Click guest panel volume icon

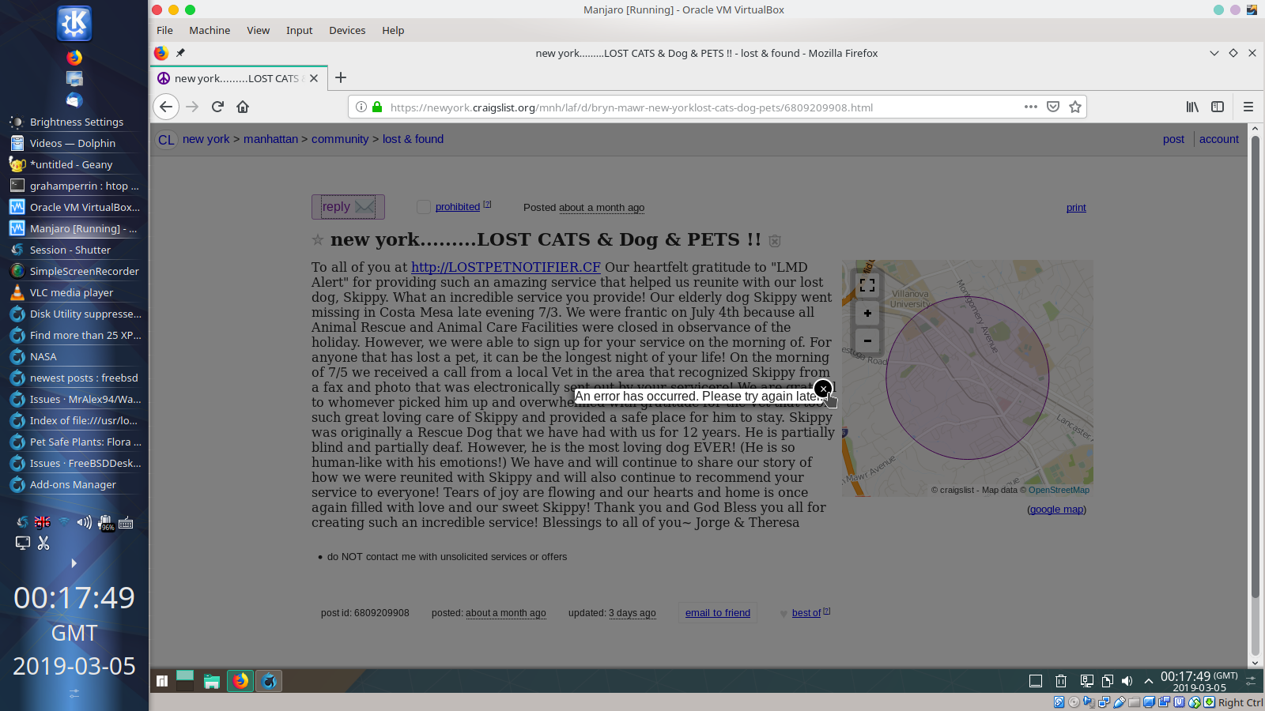[x=1127, y=681]
